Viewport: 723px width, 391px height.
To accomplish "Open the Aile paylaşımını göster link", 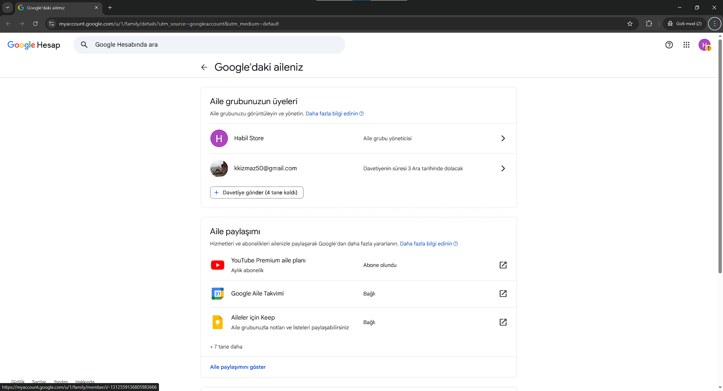I will click(238, 367).
